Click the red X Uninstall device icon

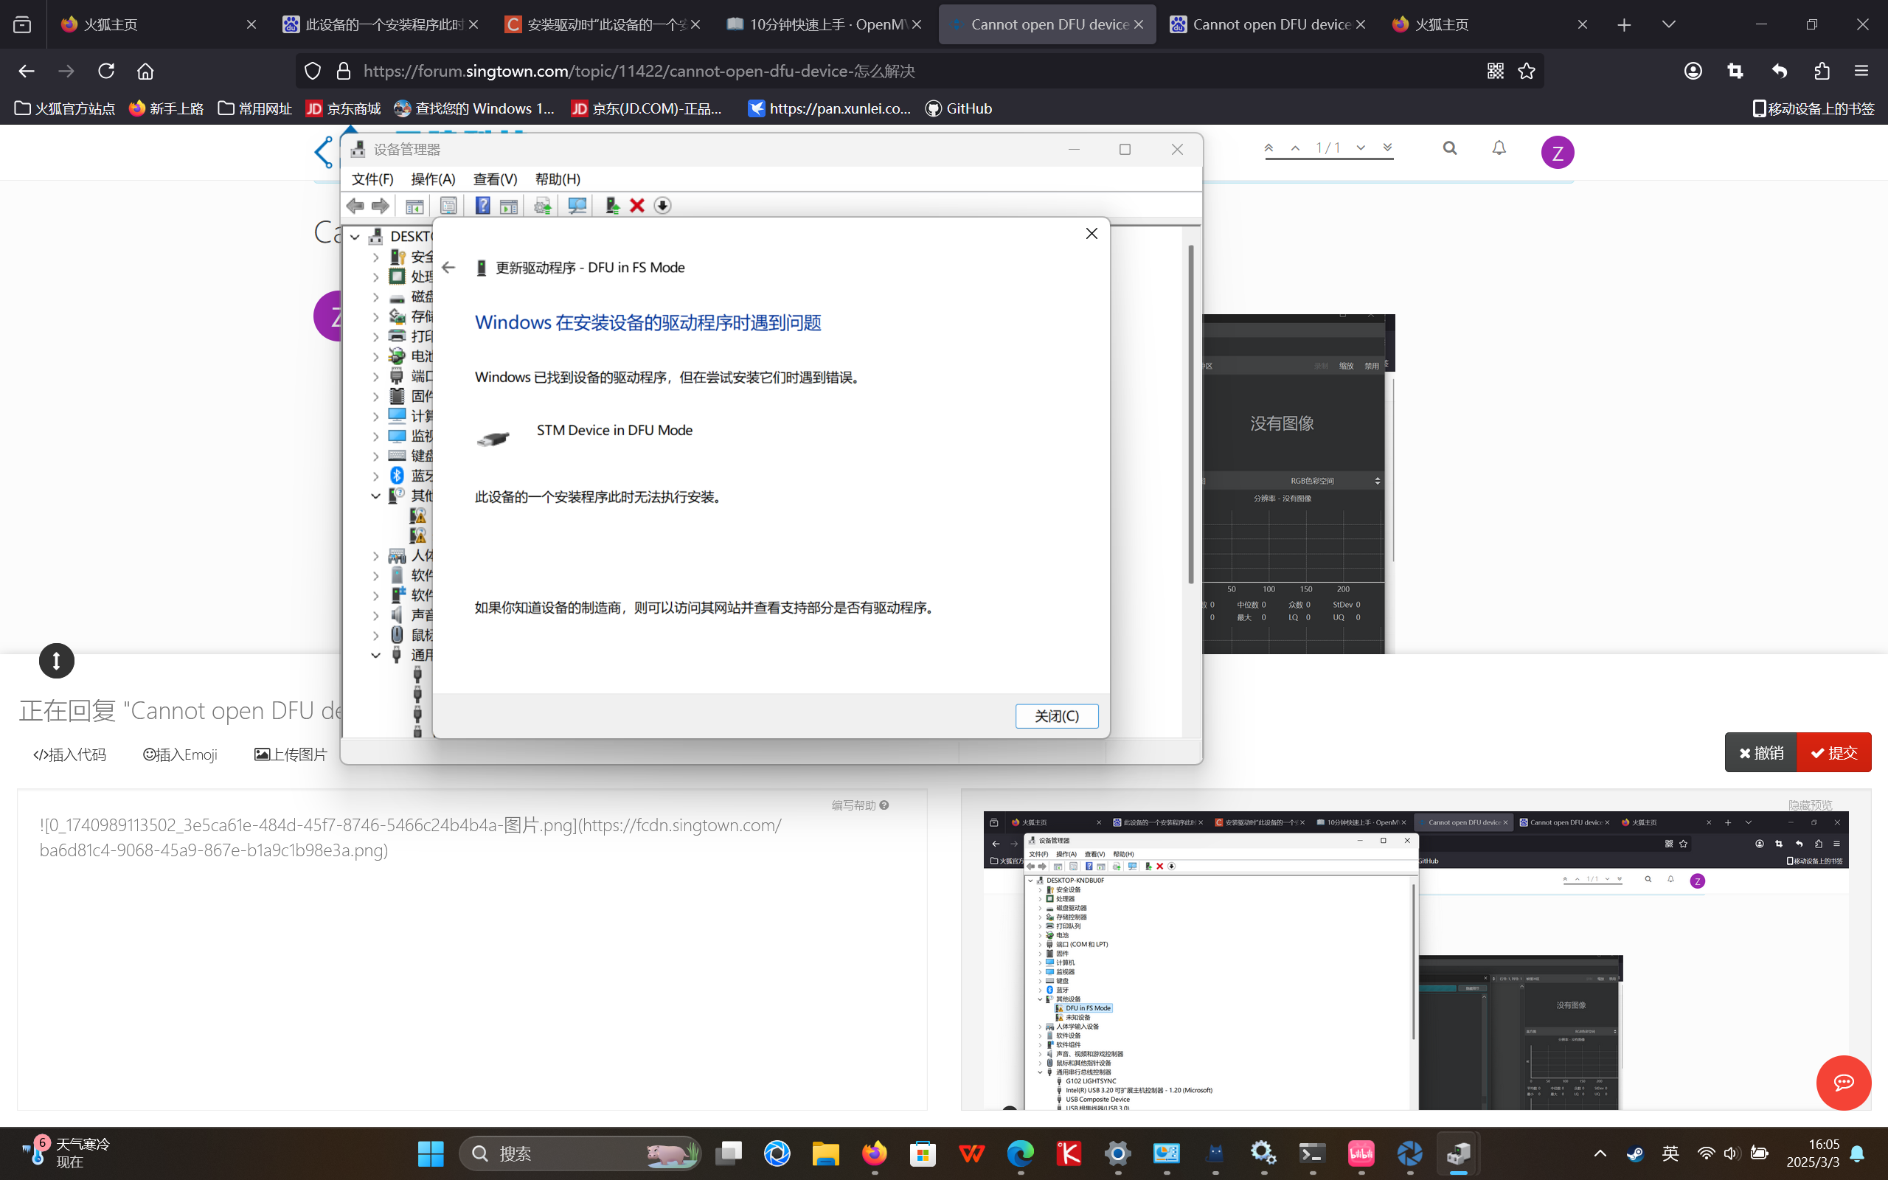(x=636, y=205)
